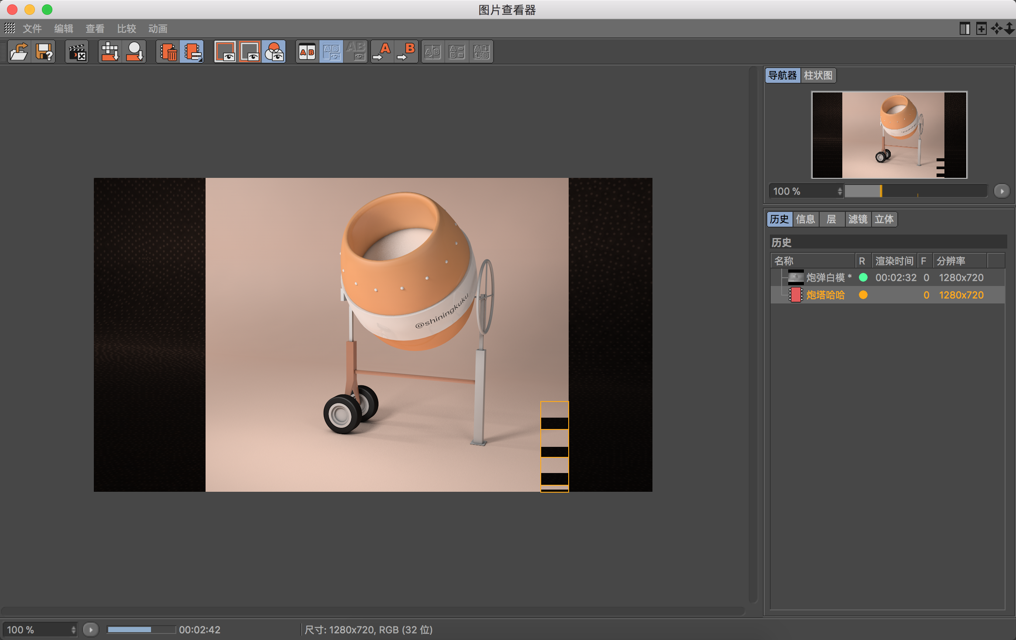Screen dimensions: 1016x640
Task: Open the 比较 menu
Action: point(127,29)
